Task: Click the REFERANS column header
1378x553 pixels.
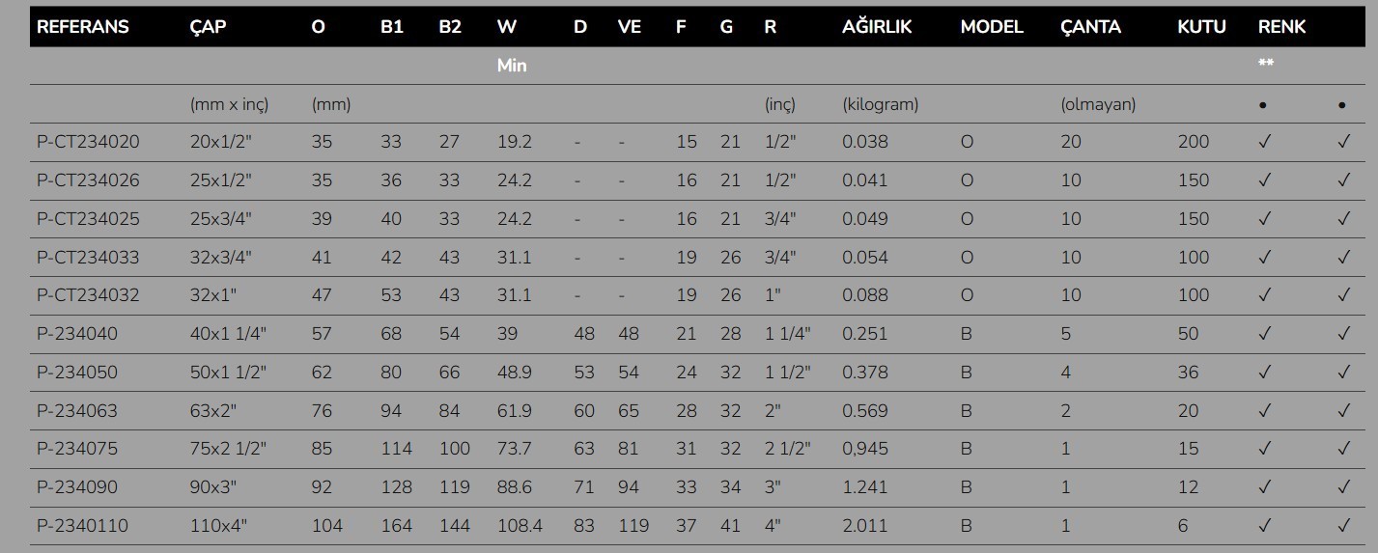Action: (82, 27)
